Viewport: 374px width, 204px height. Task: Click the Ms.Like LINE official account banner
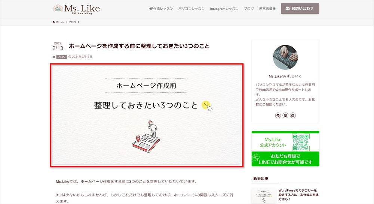[285, 148]
